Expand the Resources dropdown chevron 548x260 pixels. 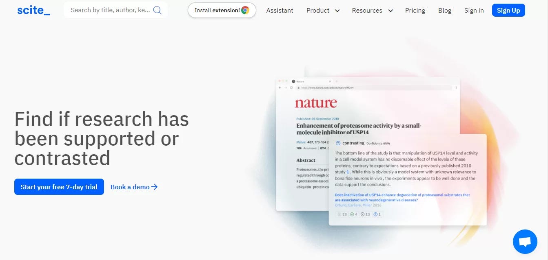pos(390,11)
